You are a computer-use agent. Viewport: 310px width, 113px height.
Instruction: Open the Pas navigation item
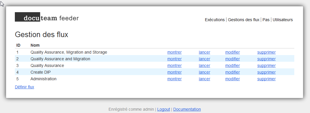[266, 20]
